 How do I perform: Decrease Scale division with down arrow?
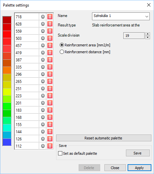click(147, 38)
